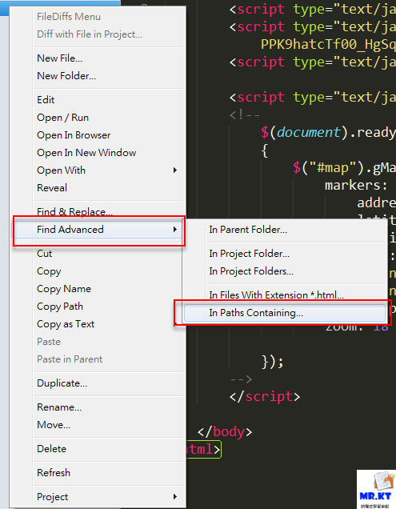Open file via Open / Run
The height and width of the screenshot is (509, 396).
tap(63, 118)
